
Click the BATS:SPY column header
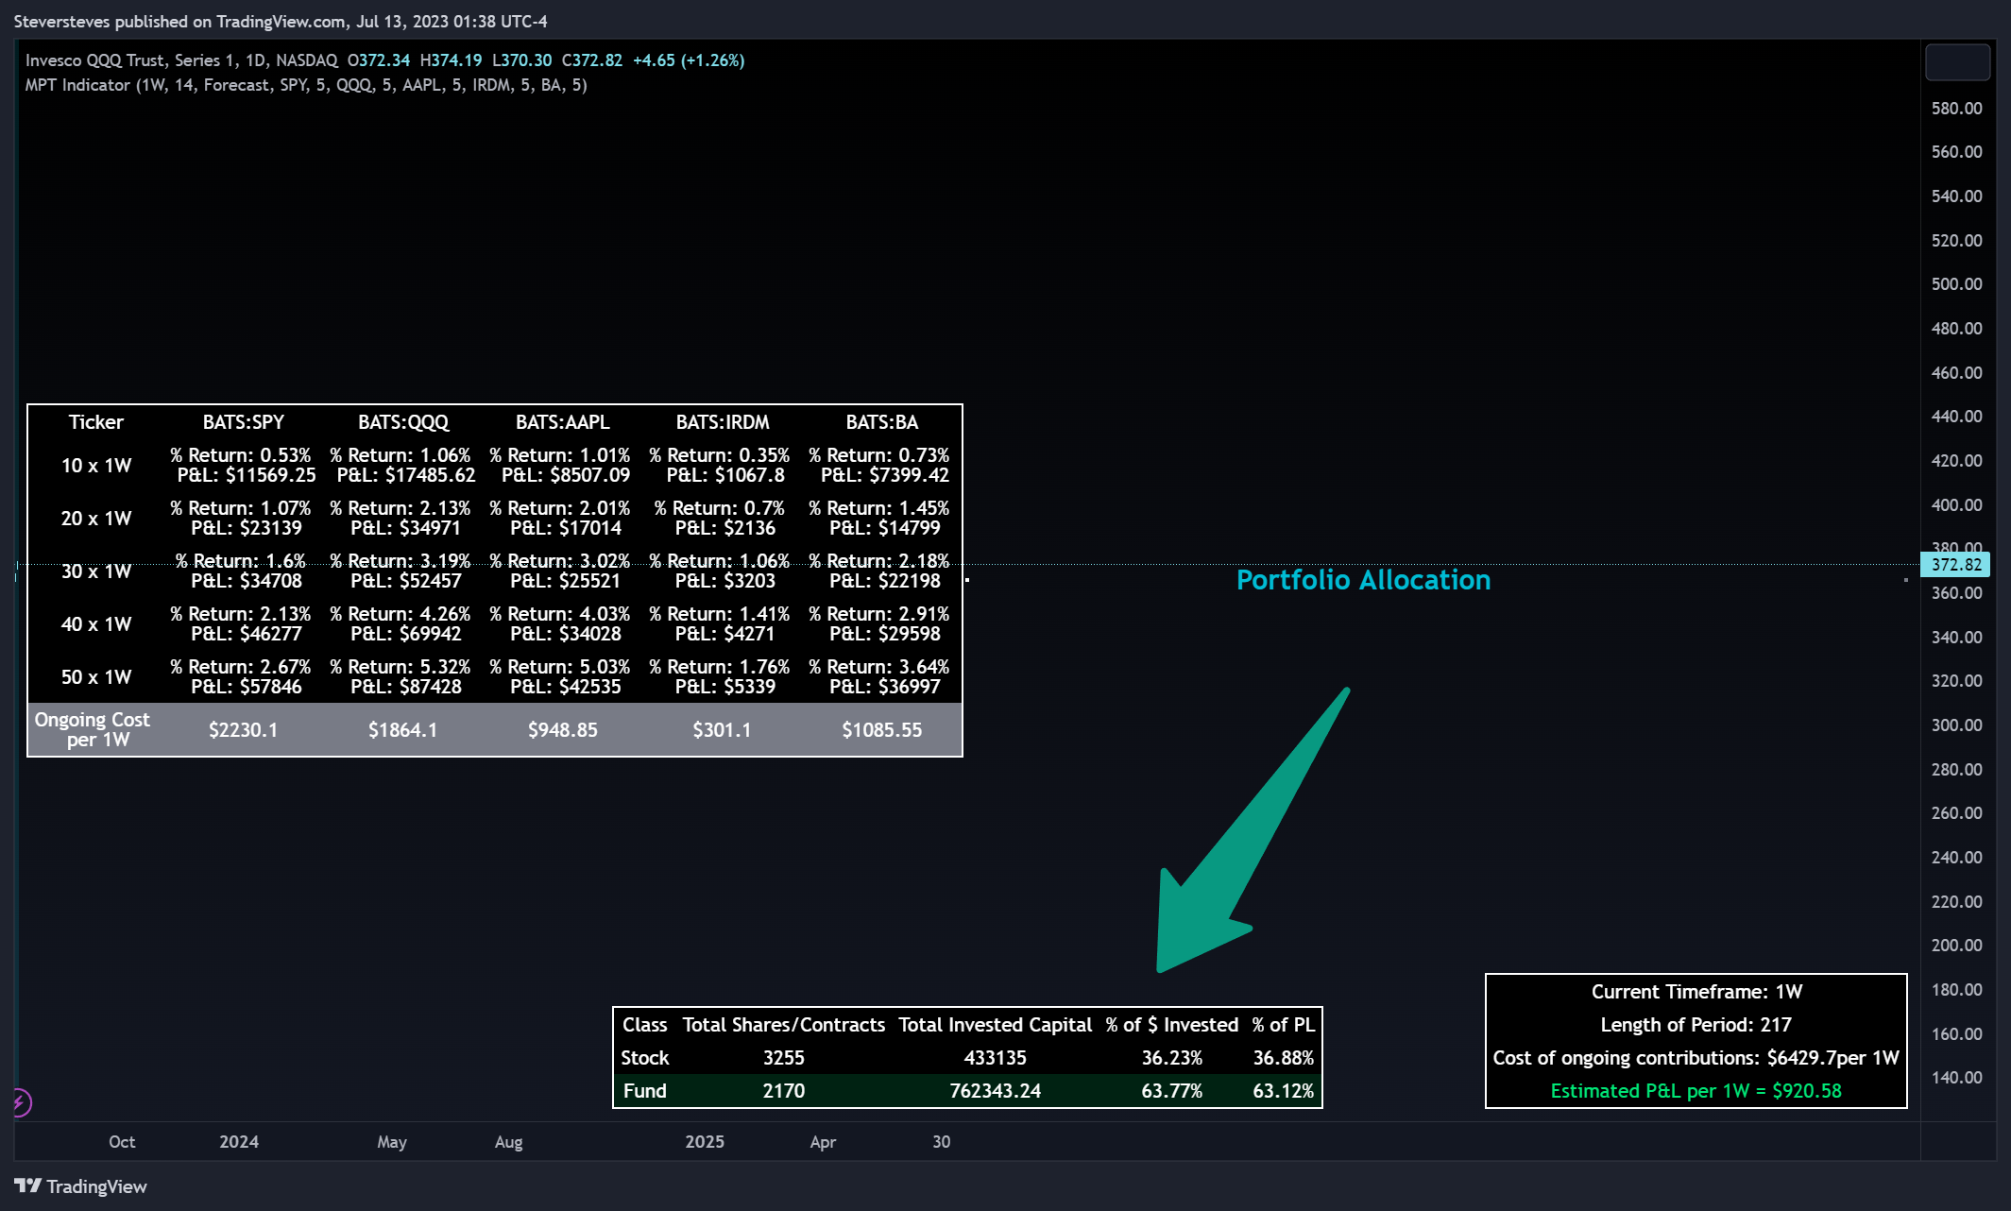coord(244,422)
